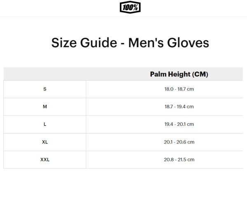Screen dimensions: 247x205
Task: Click the 20.8 - 21.5 cm value
Action: tap(179, 160)
